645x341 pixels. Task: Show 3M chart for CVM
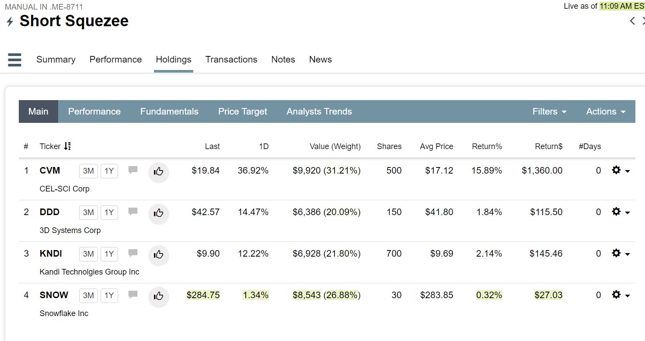(x=88, y=171)
